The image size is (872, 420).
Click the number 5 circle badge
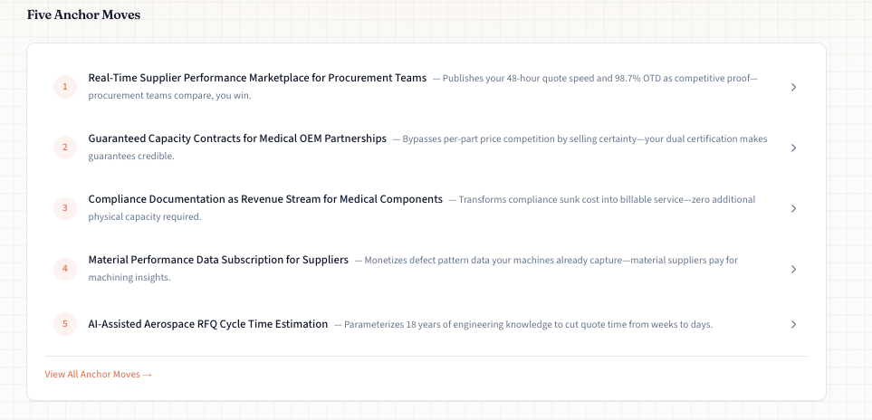(65, 324)
